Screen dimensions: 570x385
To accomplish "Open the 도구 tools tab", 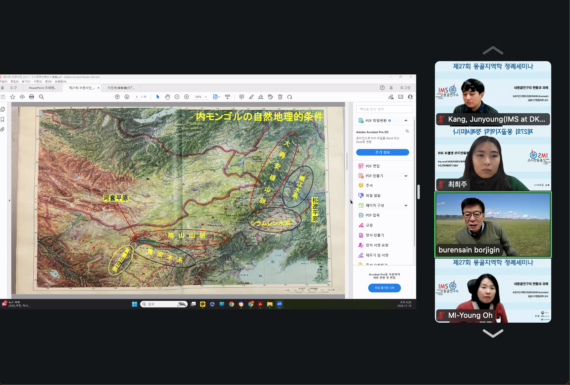I will coord(14,88).
